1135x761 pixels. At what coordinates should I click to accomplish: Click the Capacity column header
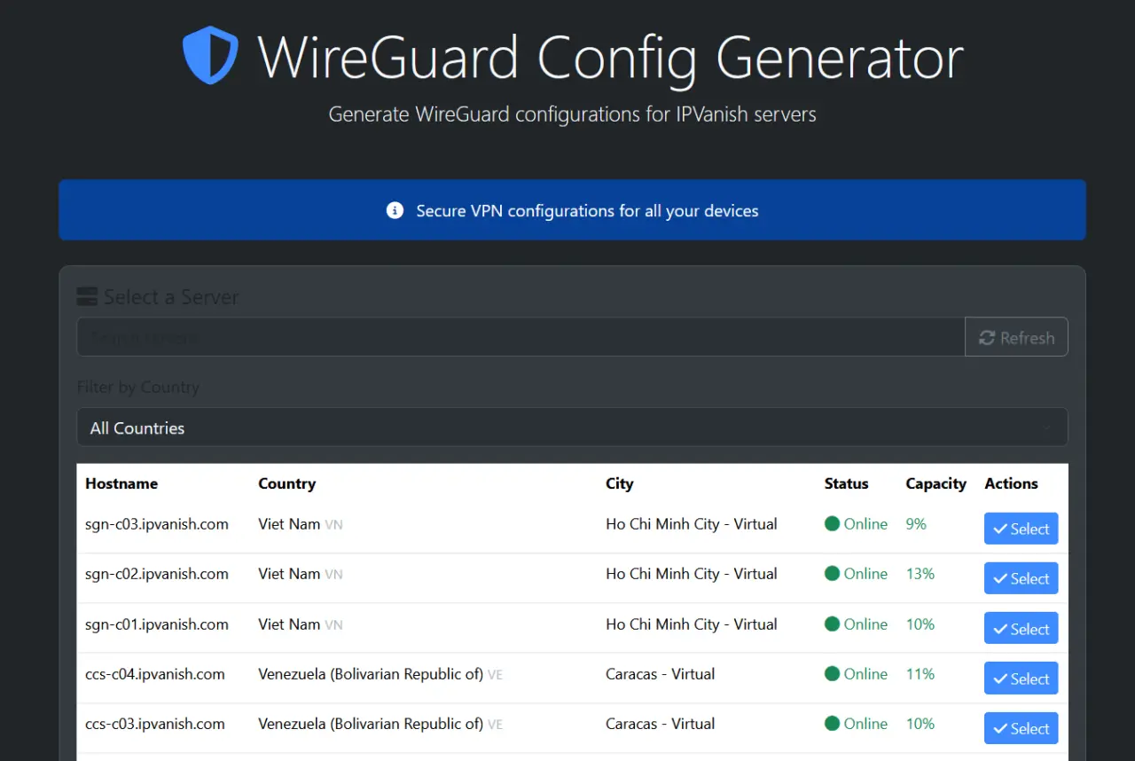click(x=935, y=483)
